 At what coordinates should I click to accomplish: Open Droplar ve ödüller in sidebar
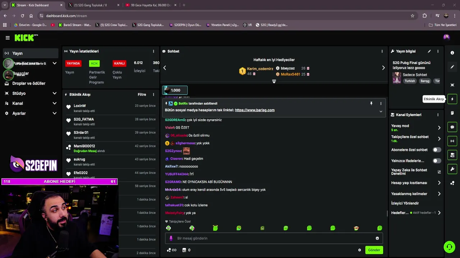31,83
